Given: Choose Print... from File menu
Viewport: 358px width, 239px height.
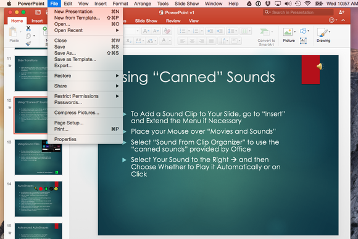Looking at the screenshot, I should pos(85,129).
